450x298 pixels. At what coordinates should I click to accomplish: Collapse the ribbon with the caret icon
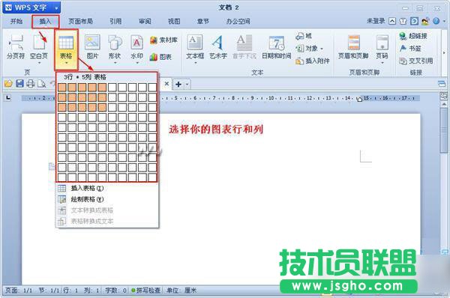(392, 21)
